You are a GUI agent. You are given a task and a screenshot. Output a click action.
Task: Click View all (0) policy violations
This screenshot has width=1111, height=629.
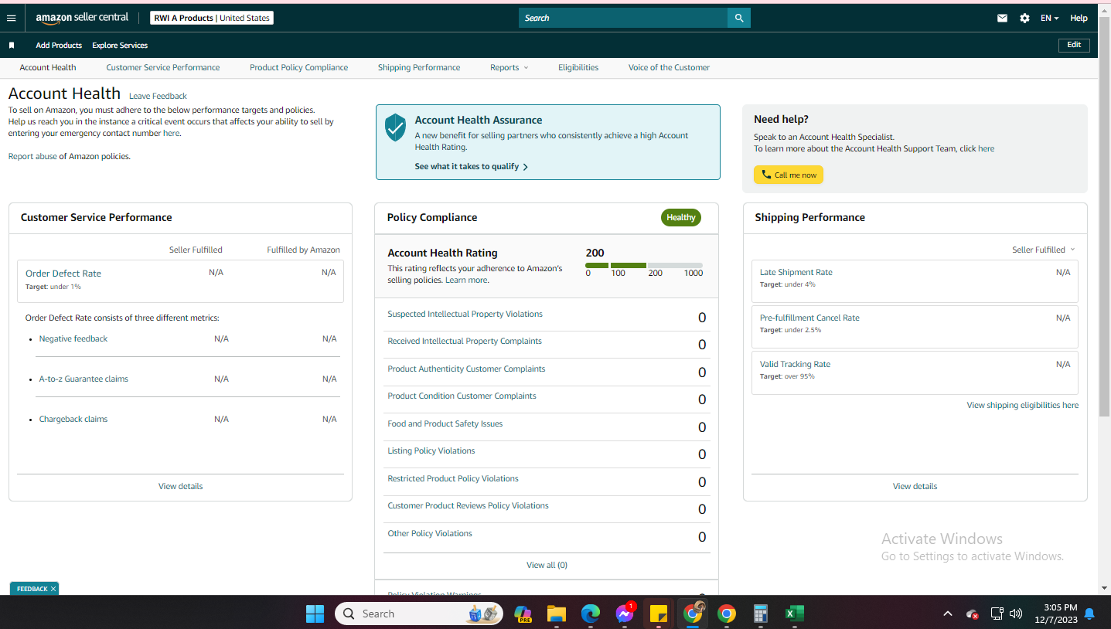547,565
